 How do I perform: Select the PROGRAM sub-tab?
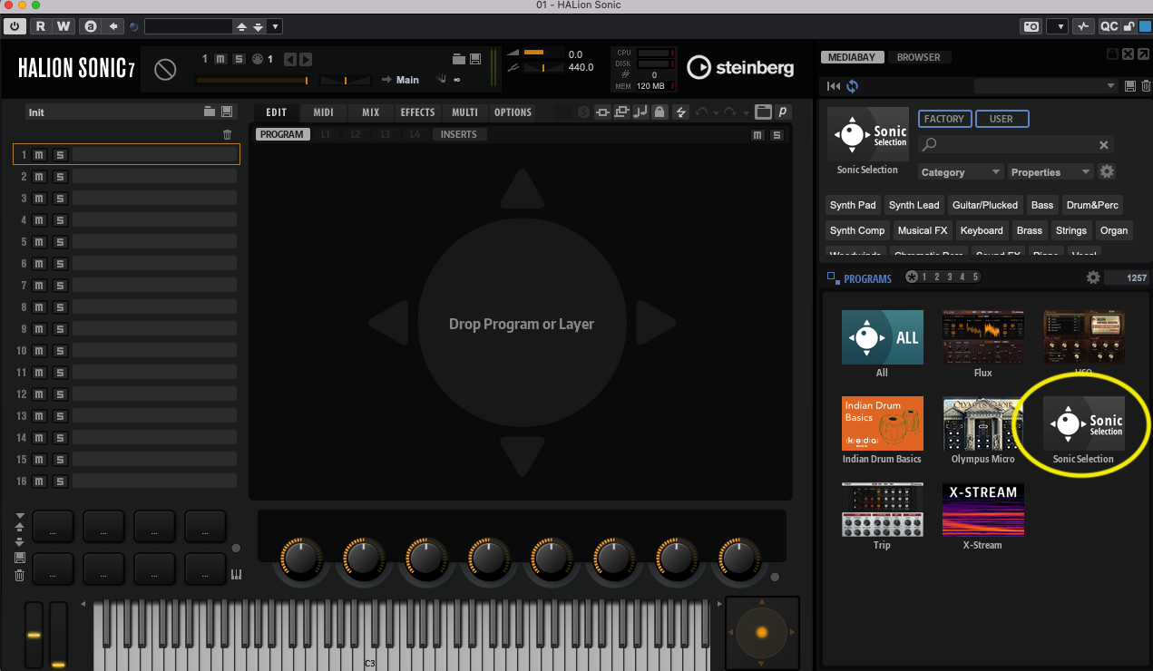[282, 134]
